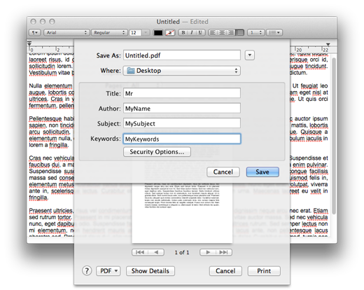Click the black text color swatch
This screenshot has width=364, height=290.
click(x=158, y=32)
